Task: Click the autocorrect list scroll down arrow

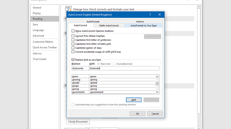Action: click(157, 92)
